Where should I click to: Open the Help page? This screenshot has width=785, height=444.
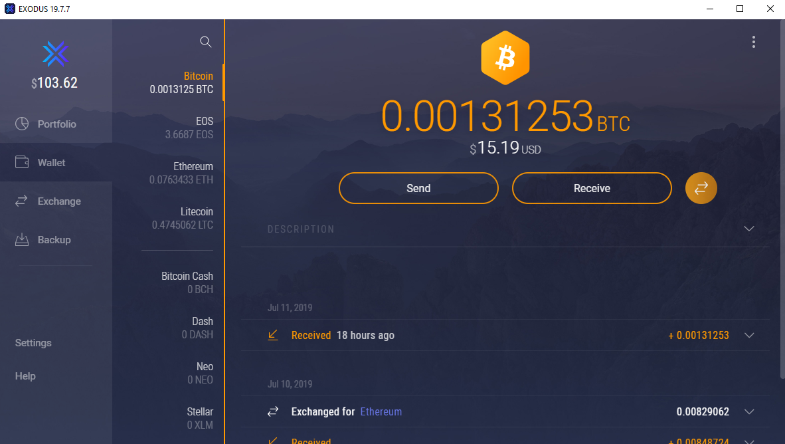[x=25, y=376]
